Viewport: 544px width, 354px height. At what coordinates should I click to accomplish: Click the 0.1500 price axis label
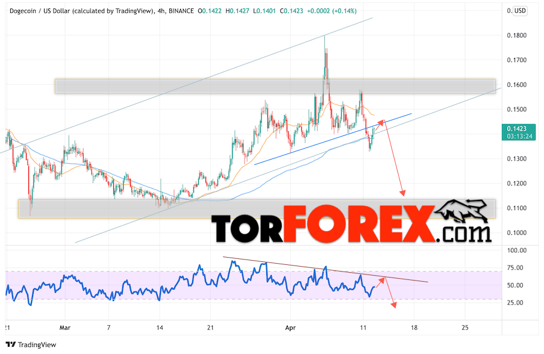pos(517,109)
